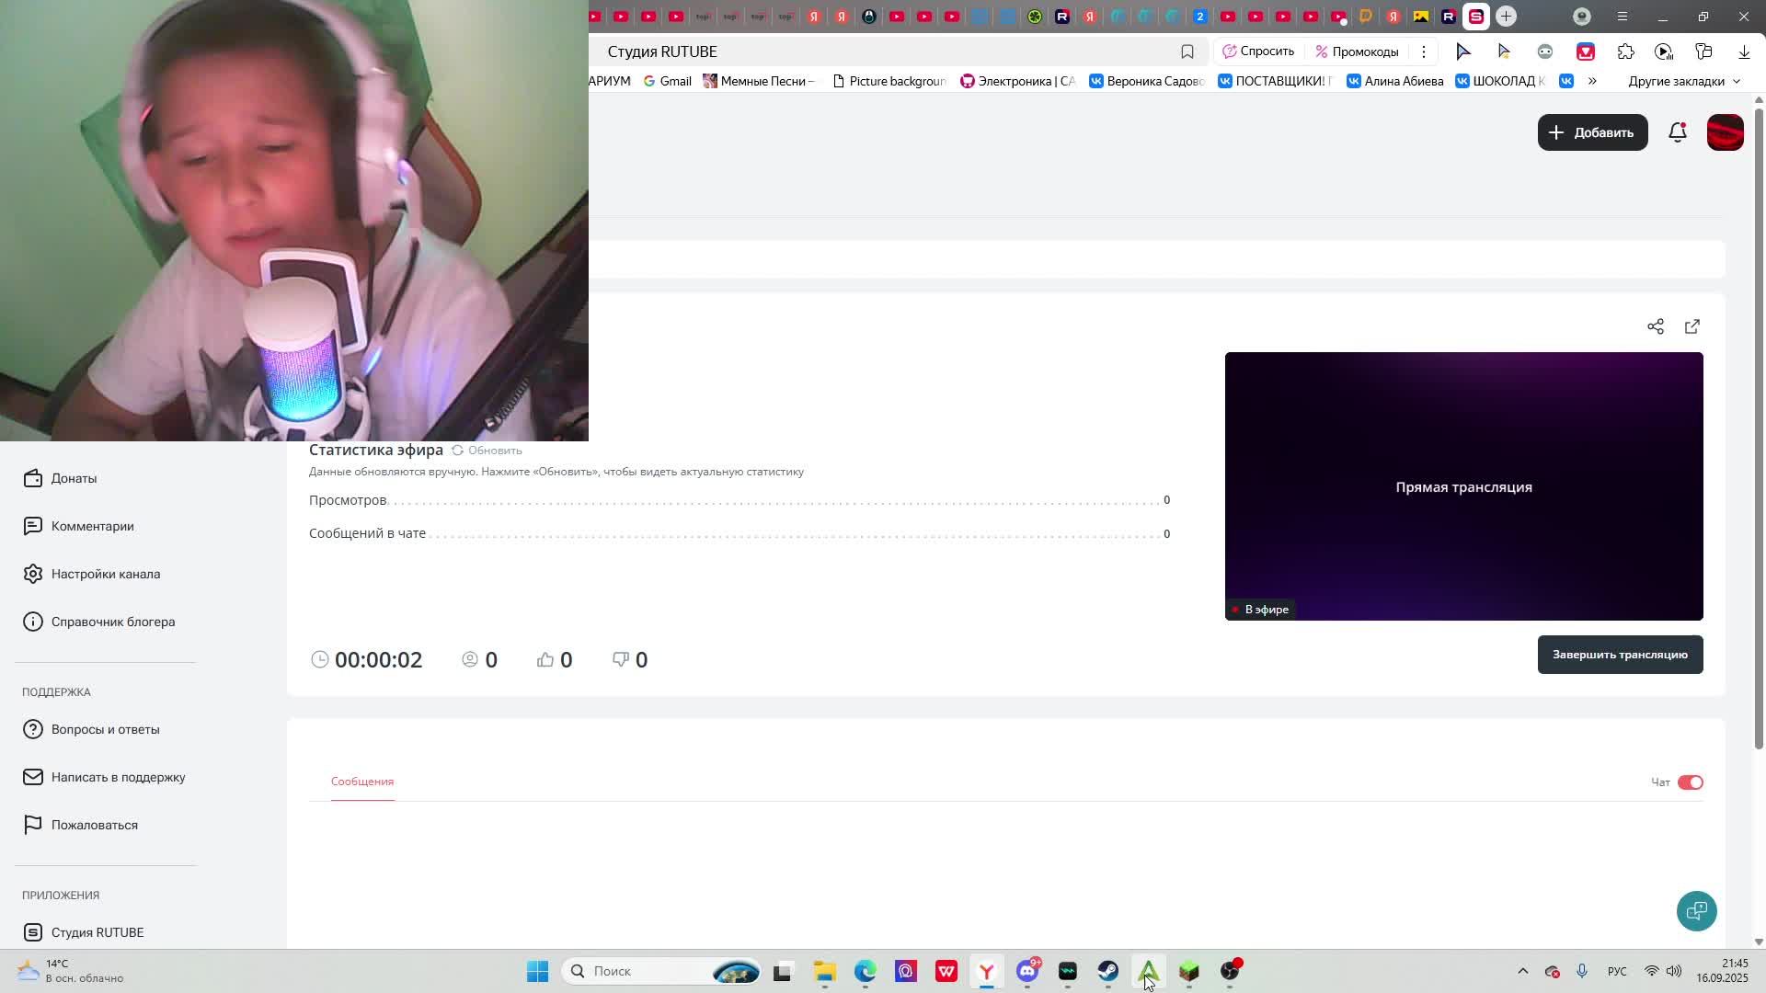Toggle the Чат switch off
1766x993 pixels.
(1690, 782)
